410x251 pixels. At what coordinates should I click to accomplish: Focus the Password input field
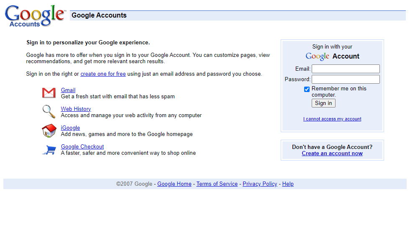(346, 79)
